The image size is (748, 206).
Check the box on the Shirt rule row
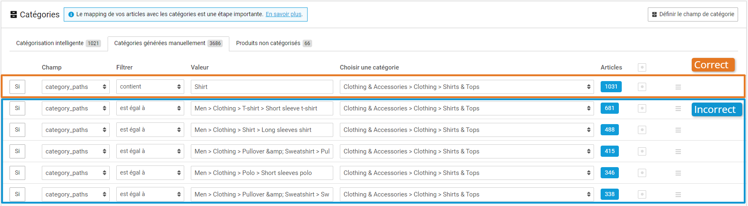642,87
